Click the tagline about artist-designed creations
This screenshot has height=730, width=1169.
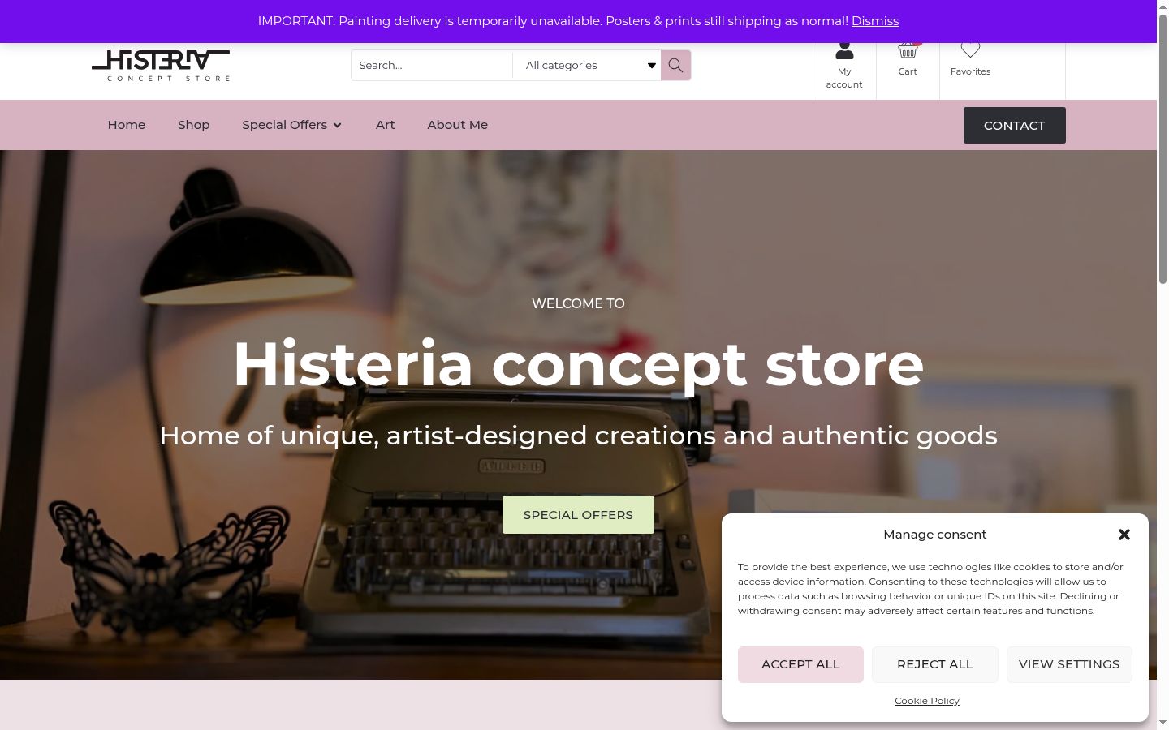point(578,436)
